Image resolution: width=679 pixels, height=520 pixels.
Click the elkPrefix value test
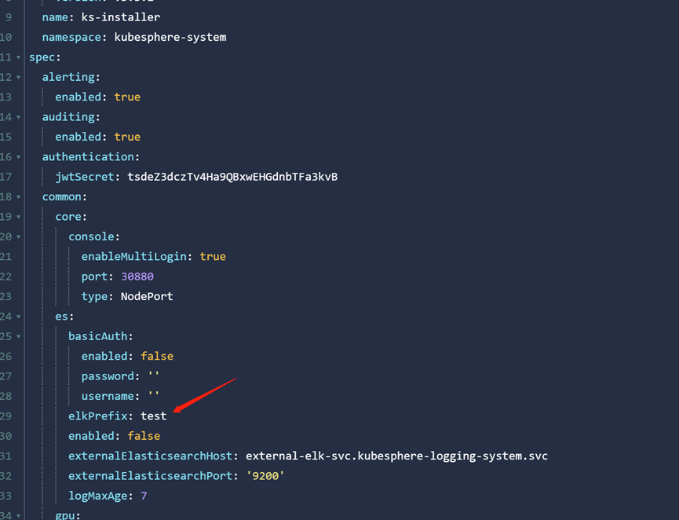[x=154, y=416]
